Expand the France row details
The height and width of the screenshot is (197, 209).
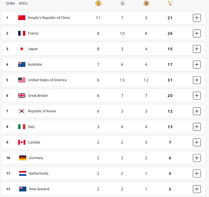(x=197, y=33)
